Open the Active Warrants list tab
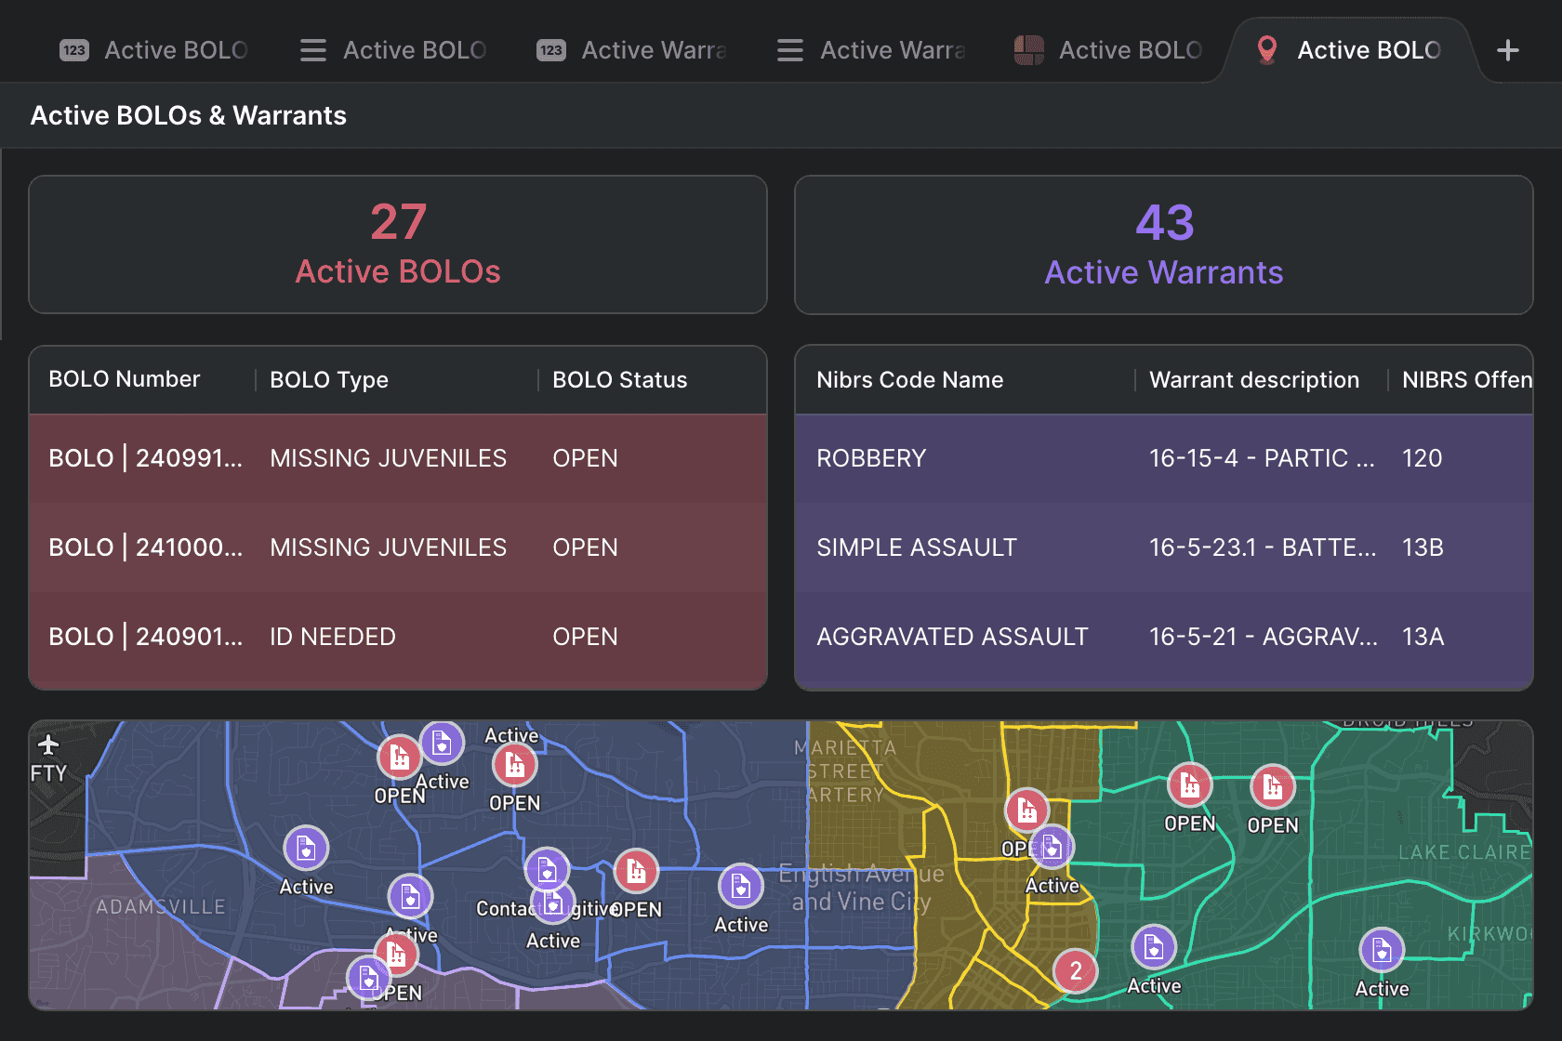Viewport: 1562px width, 1041px height. 871,50
